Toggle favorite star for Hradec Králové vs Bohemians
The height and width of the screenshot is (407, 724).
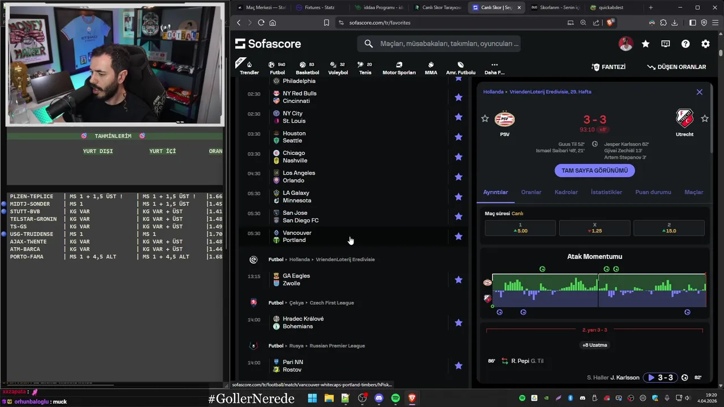click(459, 323)
